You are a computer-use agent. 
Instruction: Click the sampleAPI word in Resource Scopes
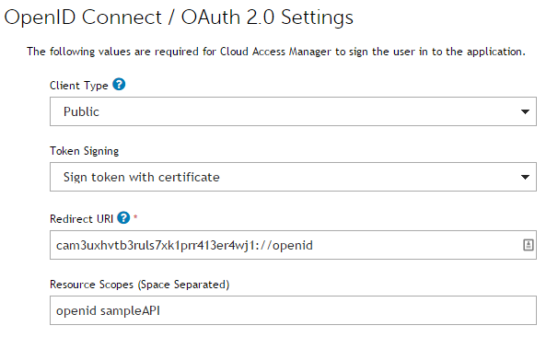(x=130, y=311)
